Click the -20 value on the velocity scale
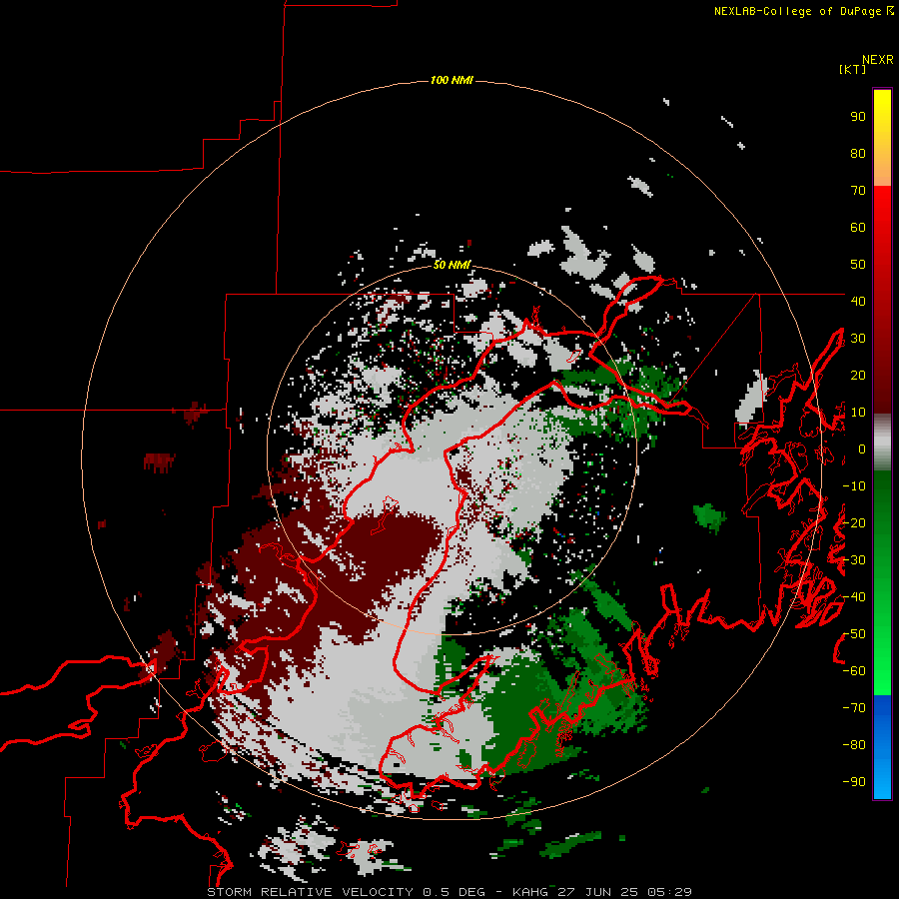The image size is (899, 899). (x=854, y=522)
